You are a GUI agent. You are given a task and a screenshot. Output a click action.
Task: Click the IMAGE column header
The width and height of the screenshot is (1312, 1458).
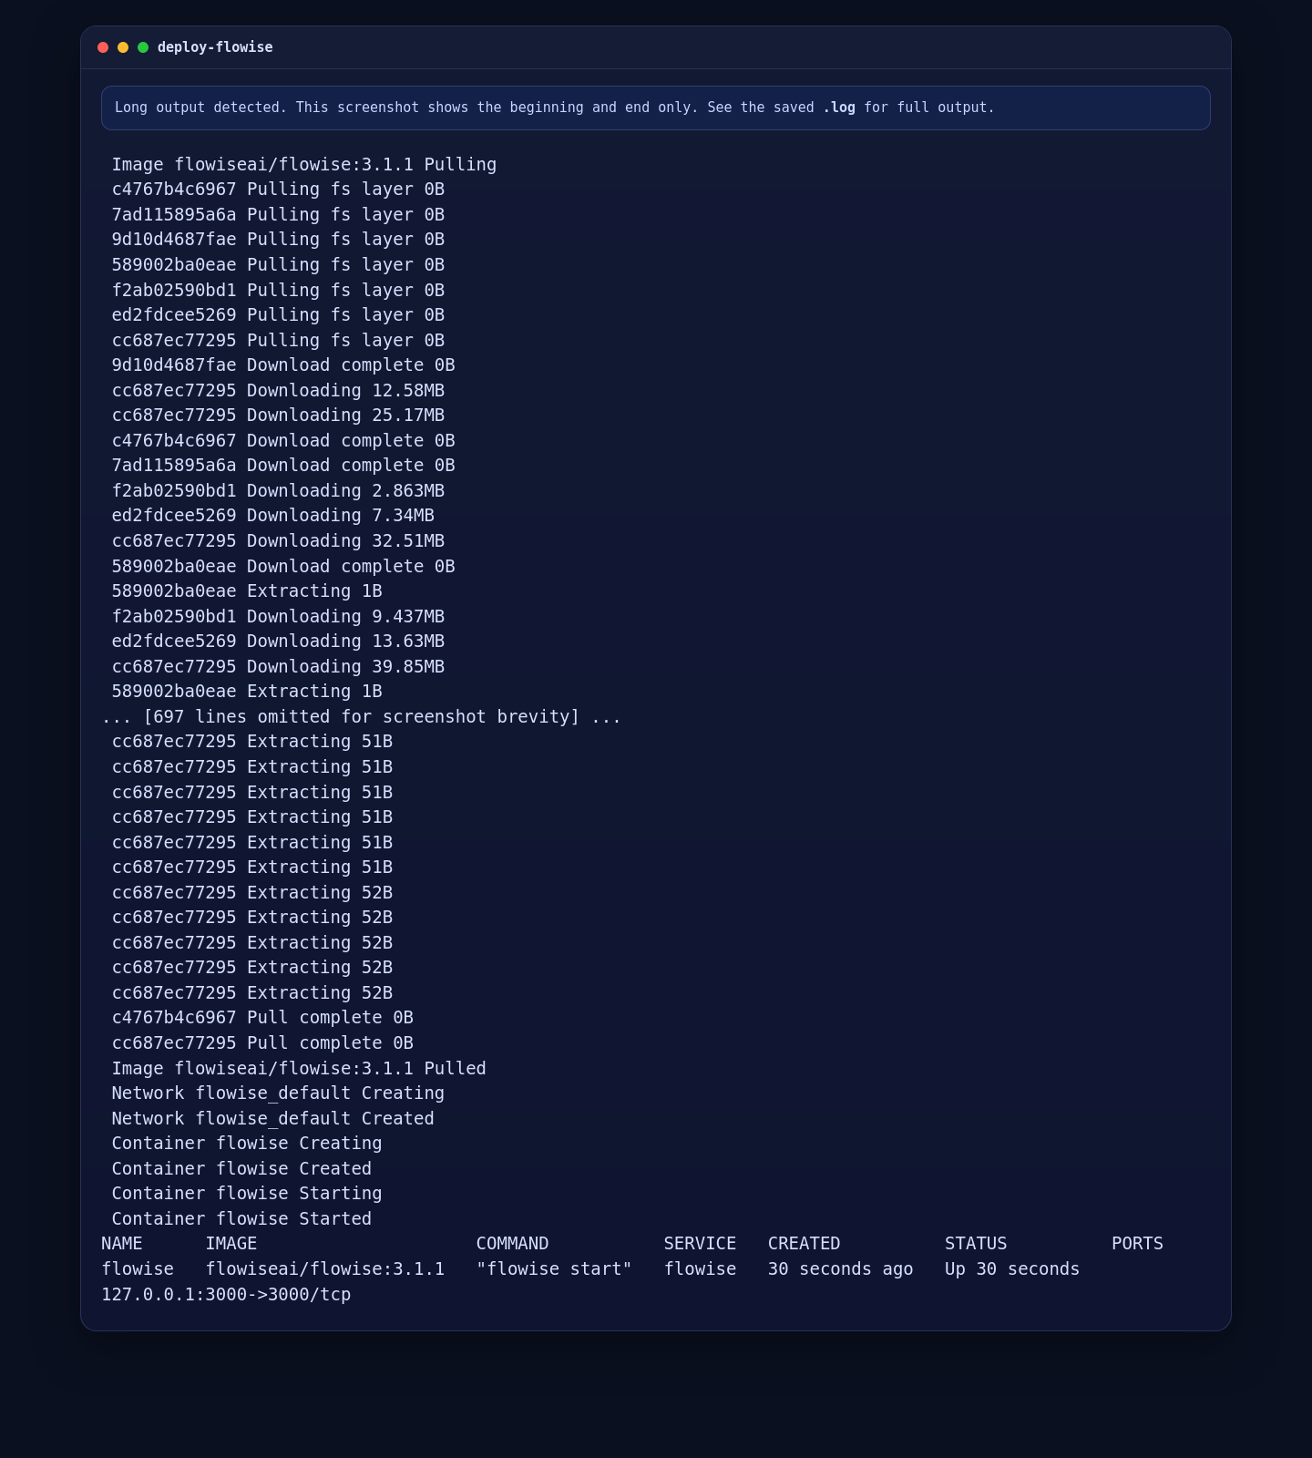pos(231,1244)
